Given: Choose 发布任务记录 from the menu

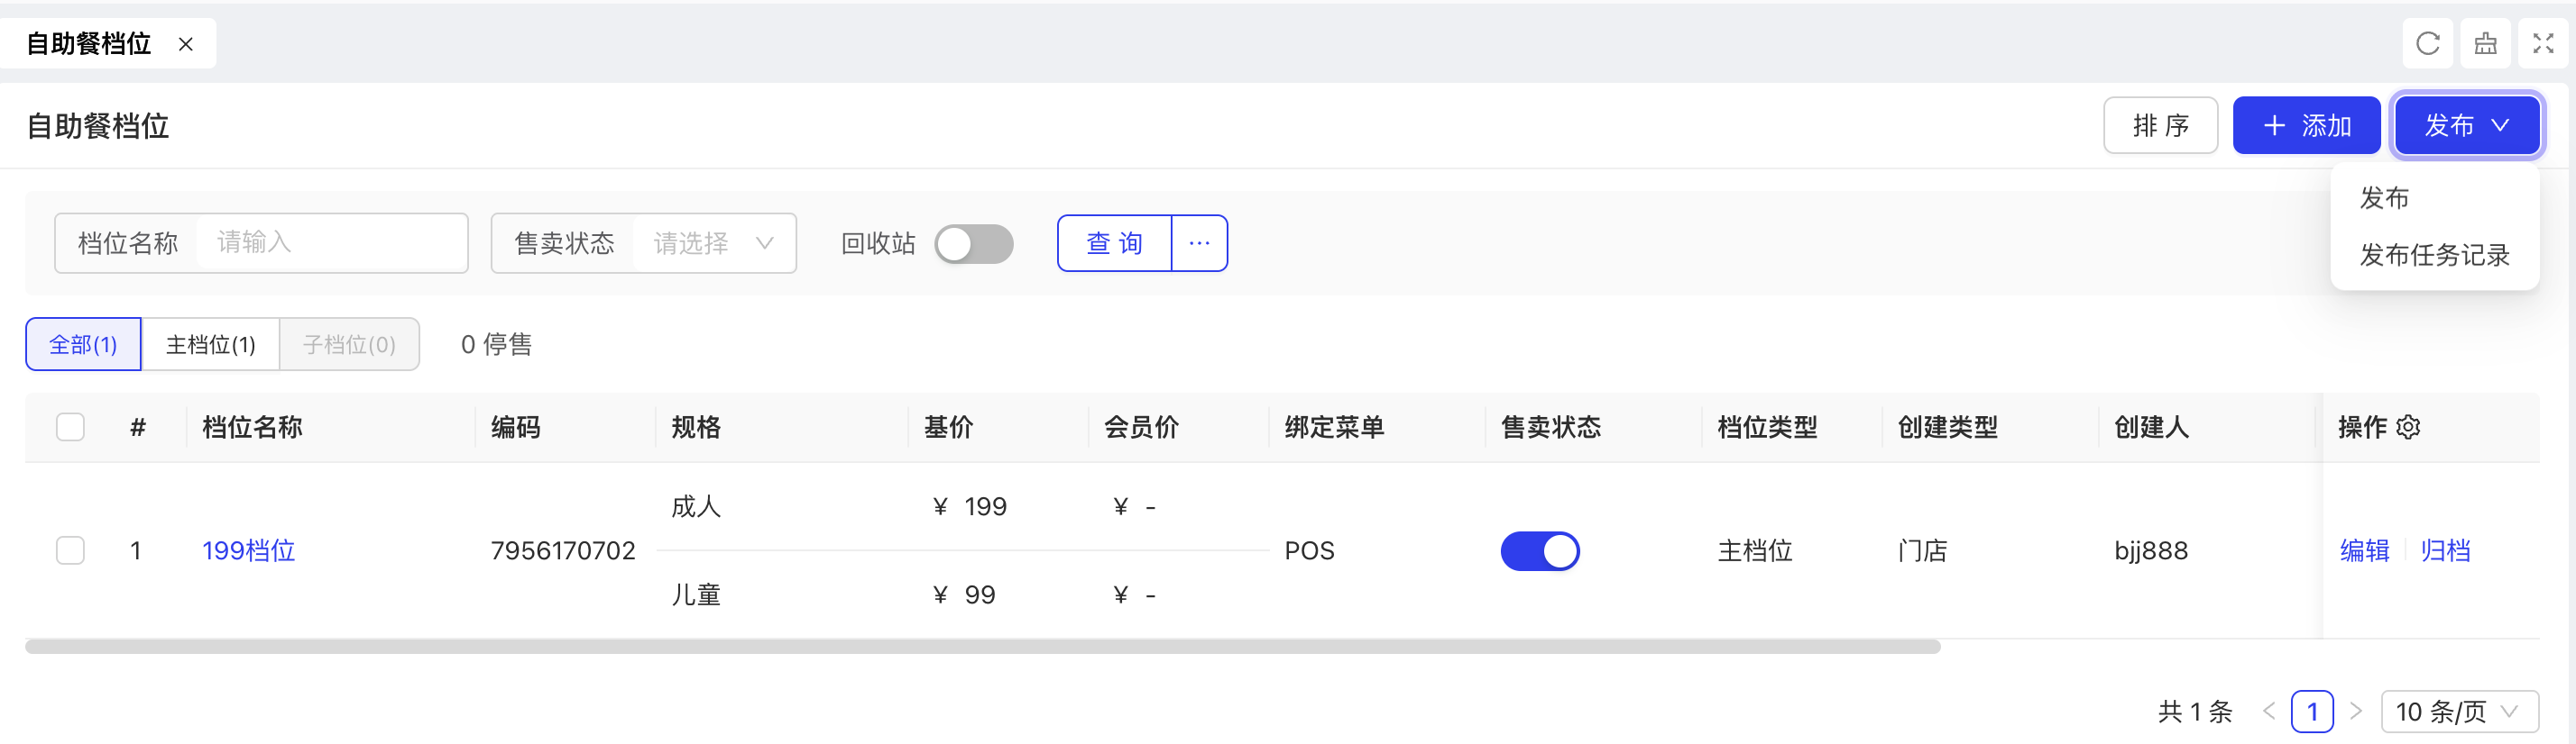Looking at the screenshot, I should 2434,256.
